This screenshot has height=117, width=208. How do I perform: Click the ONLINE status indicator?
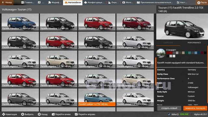184,114
